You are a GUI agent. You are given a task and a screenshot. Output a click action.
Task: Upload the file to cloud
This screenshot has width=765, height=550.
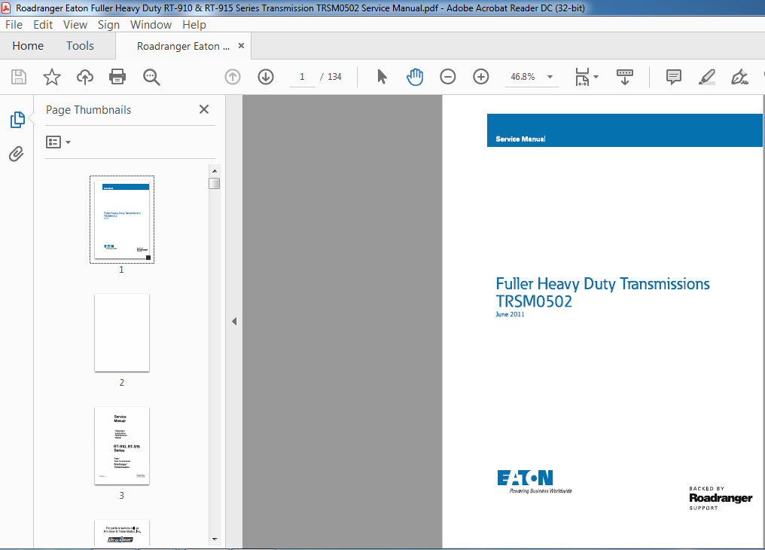(x=85, y=77)
